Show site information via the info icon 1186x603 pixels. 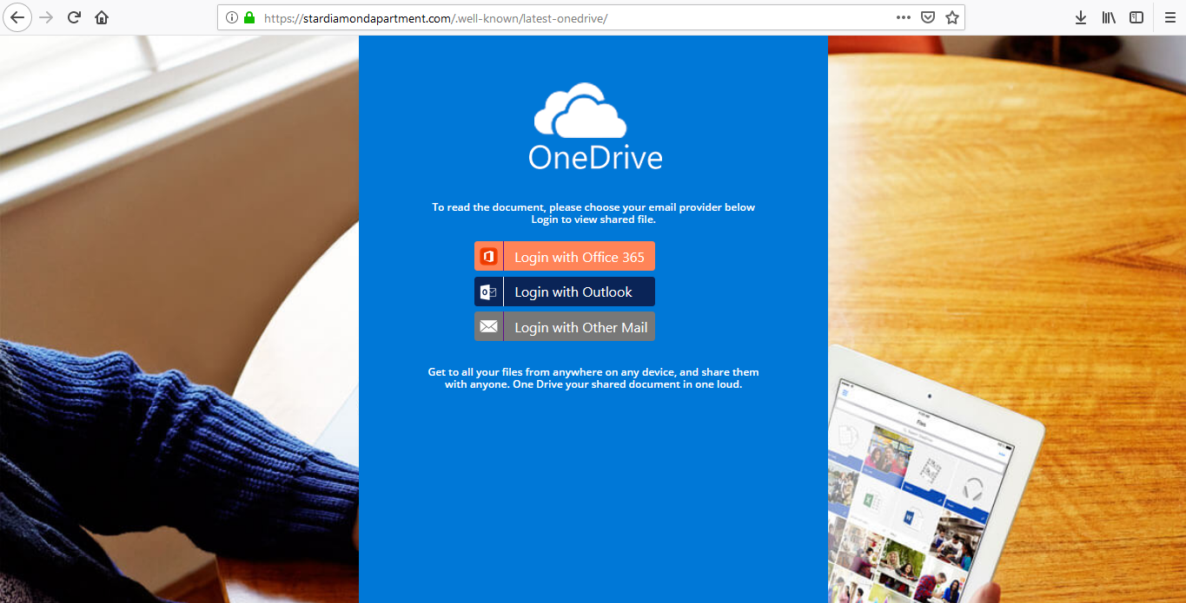click(232, 17)
